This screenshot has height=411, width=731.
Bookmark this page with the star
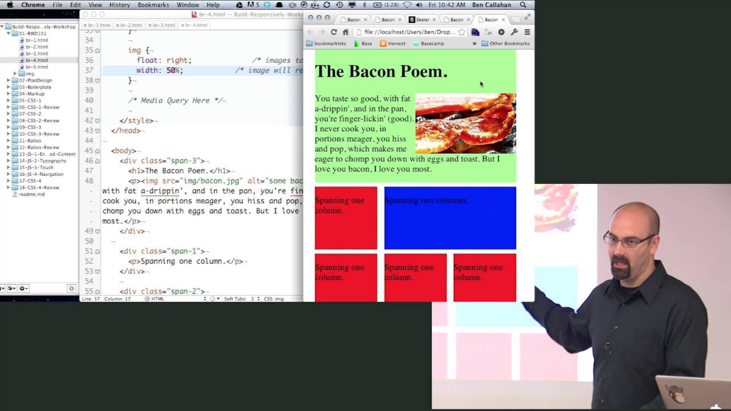(461, 32)
